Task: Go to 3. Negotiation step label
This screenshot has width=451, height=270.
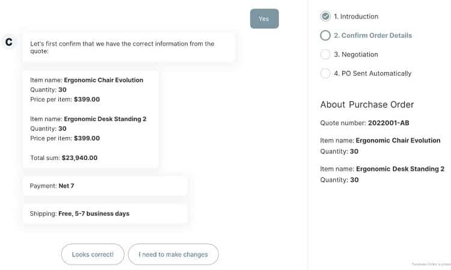Action: 356,54
